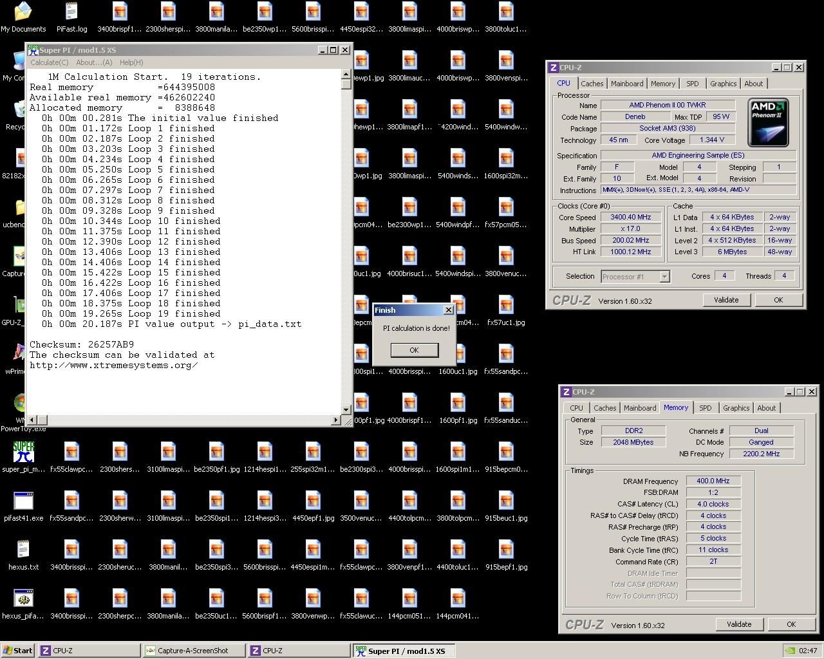Select the 5400windw image file icon

506,109
